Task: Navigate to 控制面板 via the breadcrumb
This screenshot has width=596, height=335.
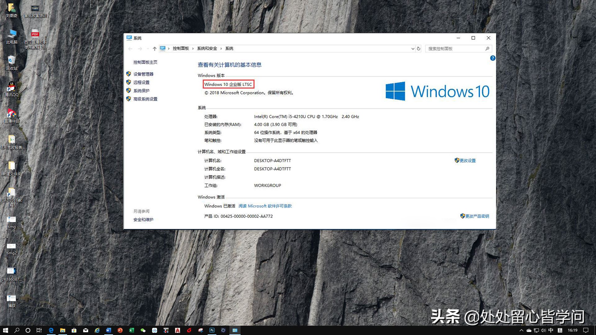Action: pyautogui.click(x=181, y=49)
